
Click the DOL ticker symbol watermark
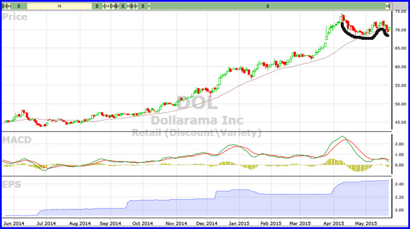[x=197, y=103]
